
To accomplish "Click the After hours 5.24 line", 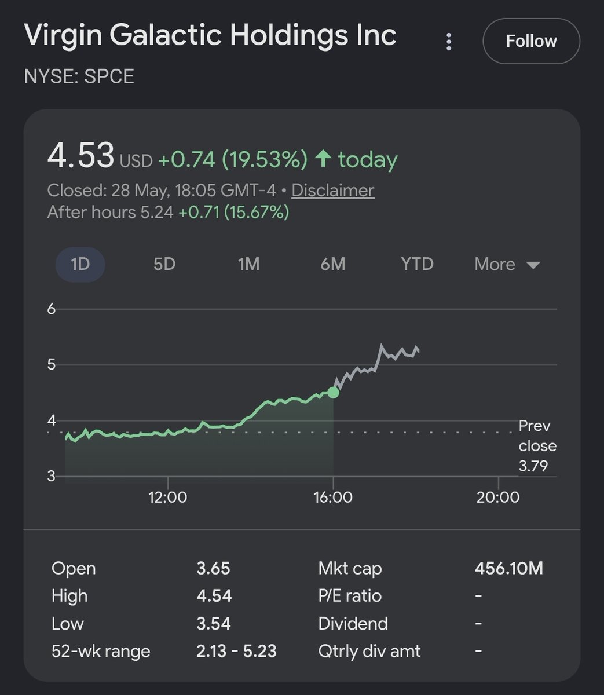I will pos(168,213).
